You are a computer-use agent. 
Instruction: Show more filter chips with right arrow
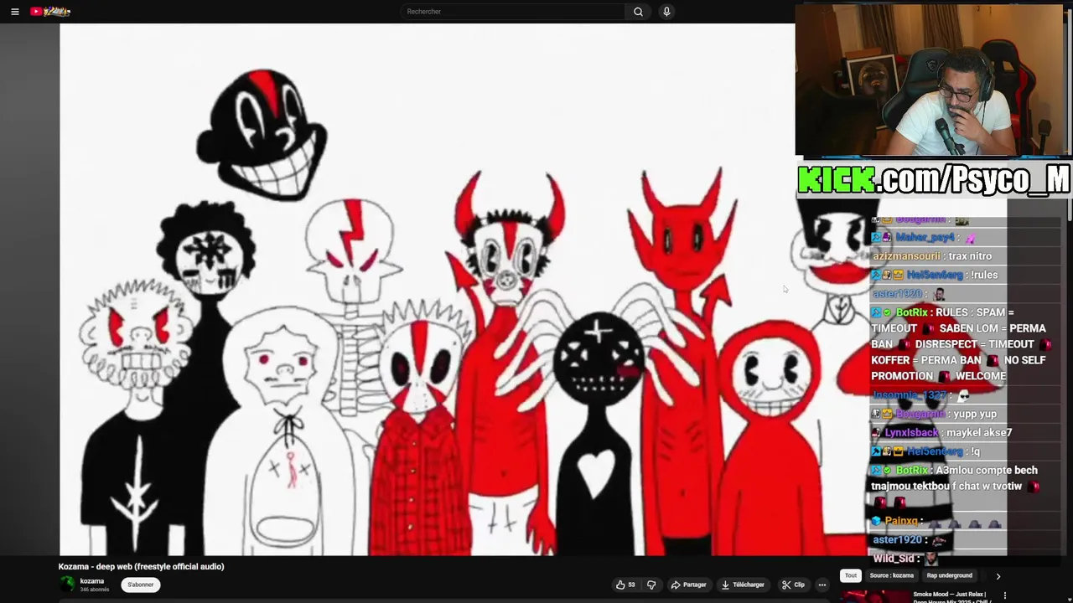tap(998, 576)
